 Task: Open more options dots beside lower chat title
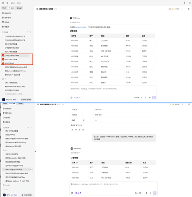tap(63, 104)
